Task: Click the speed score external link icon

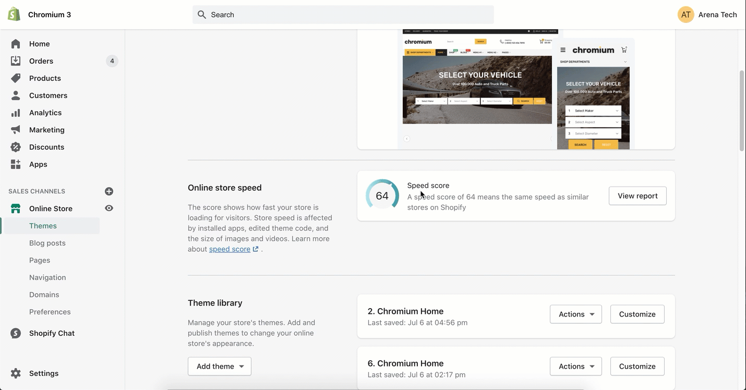Action: (x=256, y=249)
